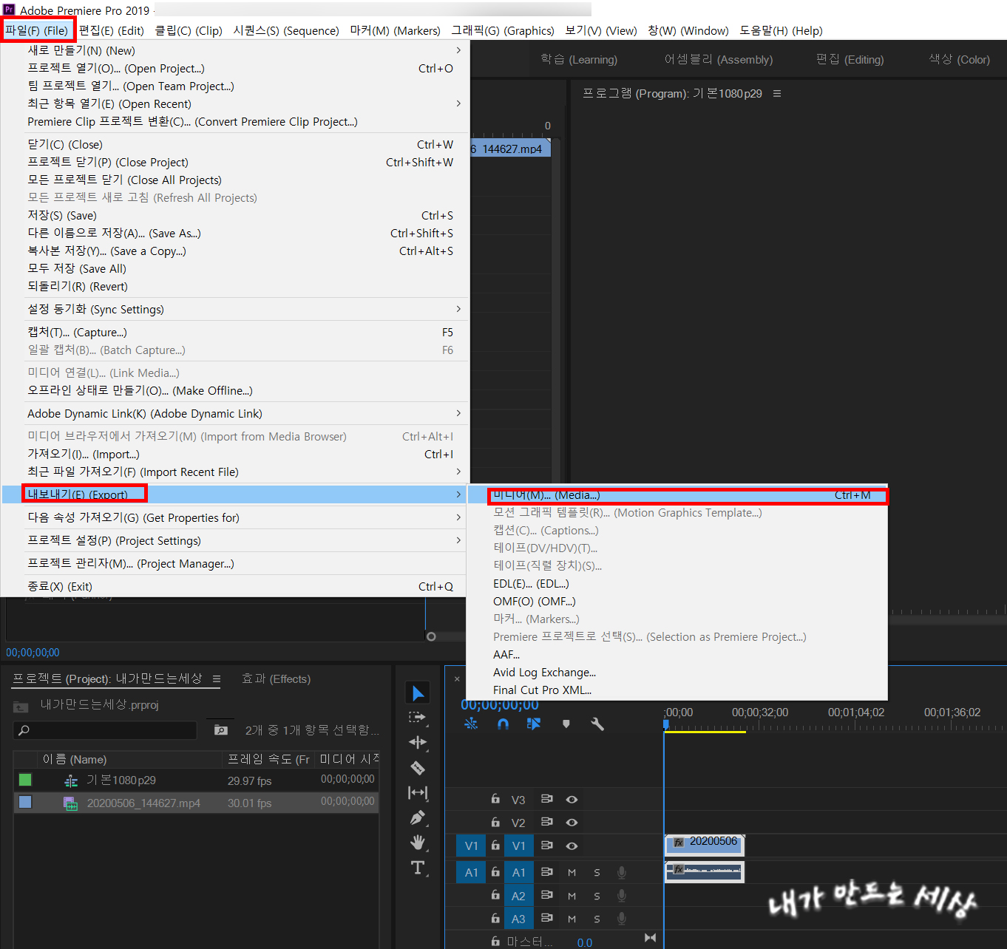The image size is (1007, 949).
Task: Open the Export (내보내기) submenu
Action: 235,494
